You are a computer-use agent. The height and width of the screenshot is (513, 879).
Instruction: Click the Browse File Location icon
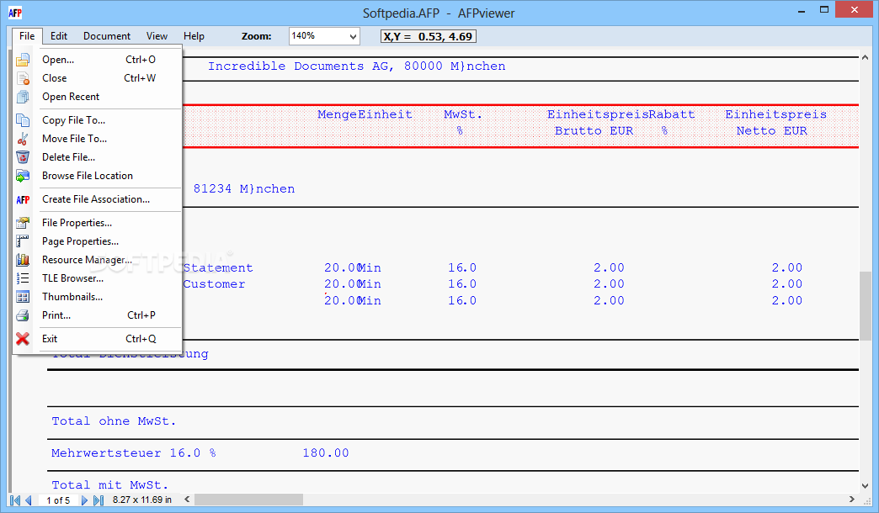tap(23, 176)
